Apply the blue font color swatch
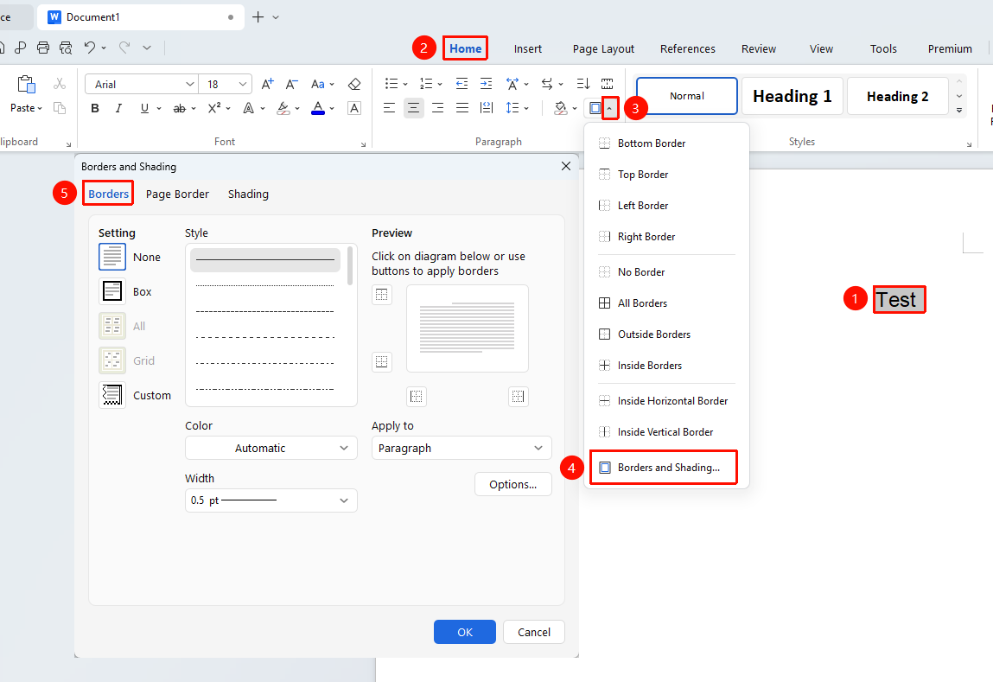993x682 pixels. [x=318, y=108]
